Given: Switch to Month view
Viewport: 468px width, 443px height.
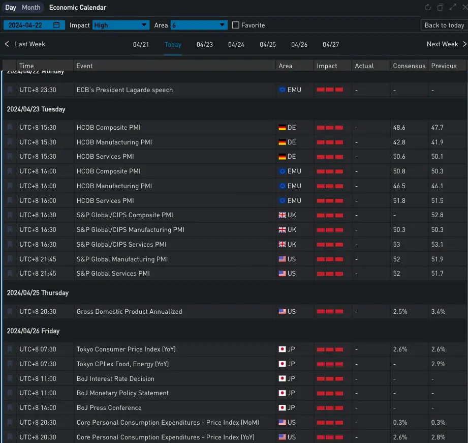Looking at the screenshot, I should 31,8.
